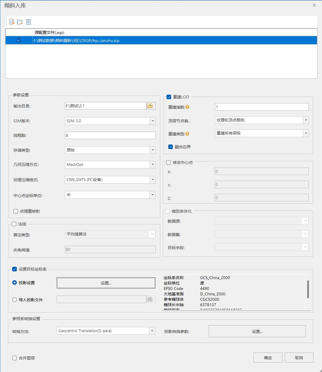Click the delete trash icon in toolbar

click(x=28, y=22)
